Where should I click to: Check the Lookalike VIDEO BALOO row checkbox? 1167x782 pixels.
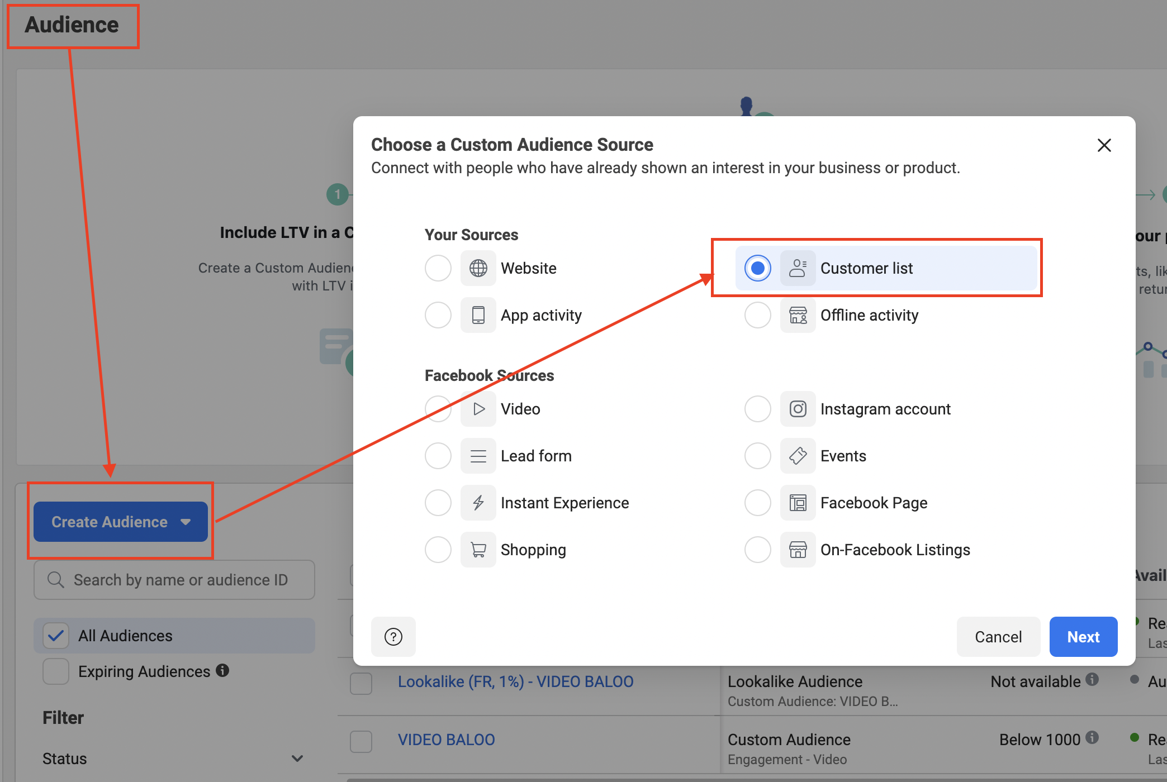click(x=361, y=684)
